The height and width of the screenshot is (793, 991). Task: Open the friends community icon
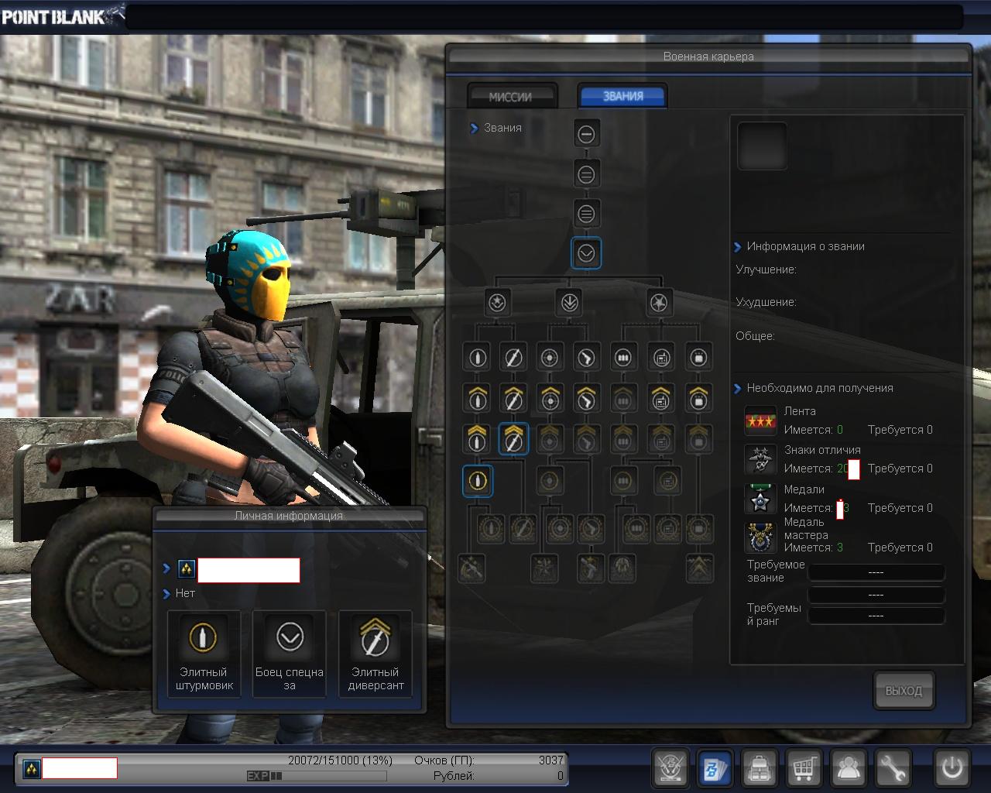click(849, 768)
